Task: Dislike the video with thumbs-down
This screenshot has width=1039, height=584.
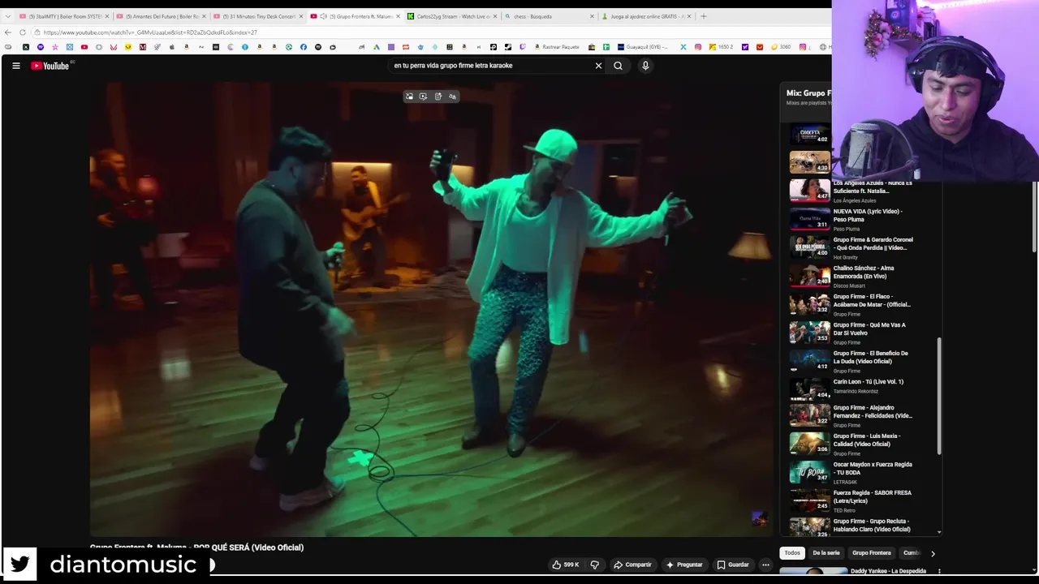Action: [x=594, y=565]
